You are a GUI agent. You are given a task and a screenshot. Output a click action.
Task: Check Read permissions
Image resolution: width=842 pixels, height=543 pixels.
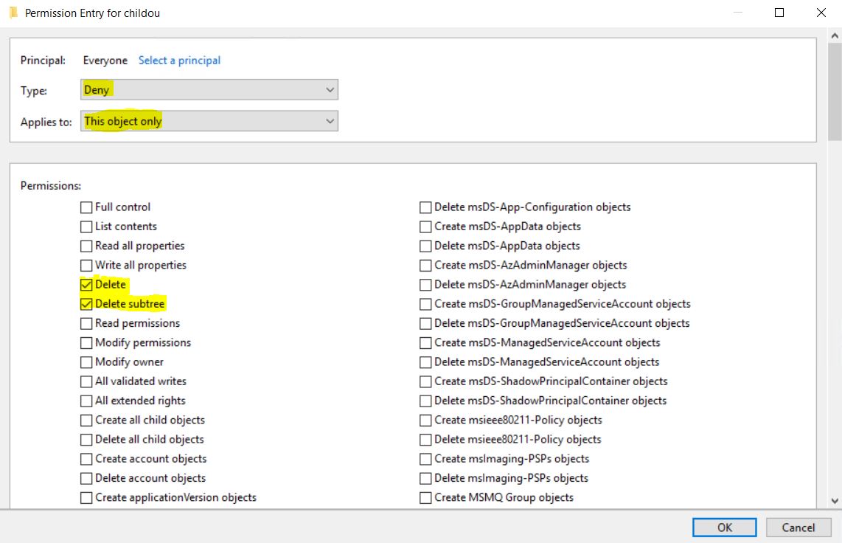(x=86, y=323)
